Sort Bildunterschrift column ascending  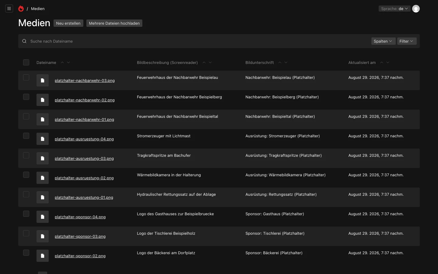pos(280,62)
